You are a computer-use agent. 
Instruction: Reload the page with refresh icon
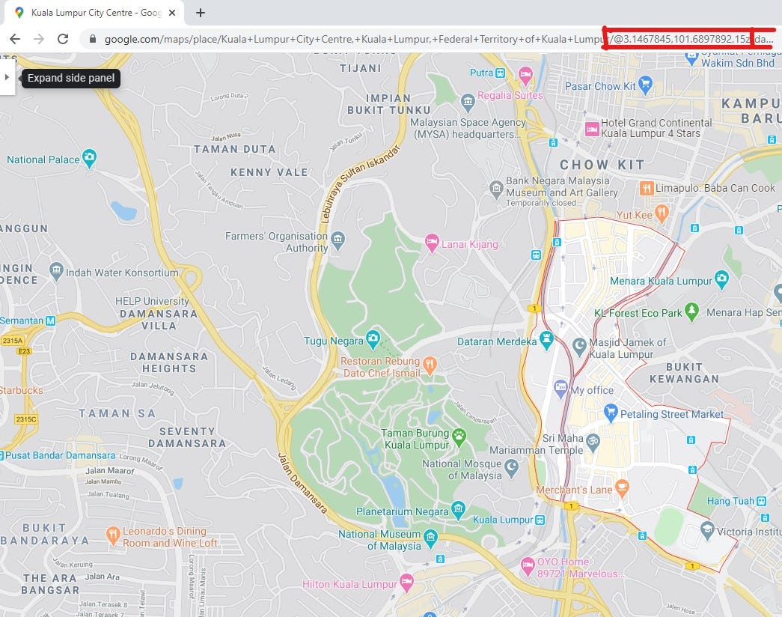tap(63, 39)
